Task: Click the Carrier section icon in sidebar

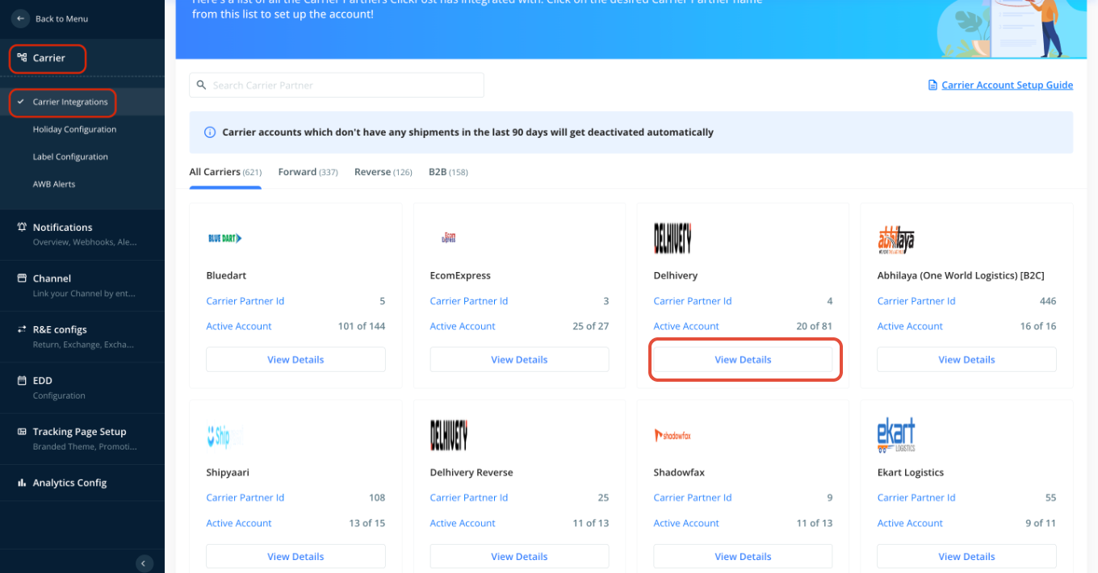Action: [22, 58]
